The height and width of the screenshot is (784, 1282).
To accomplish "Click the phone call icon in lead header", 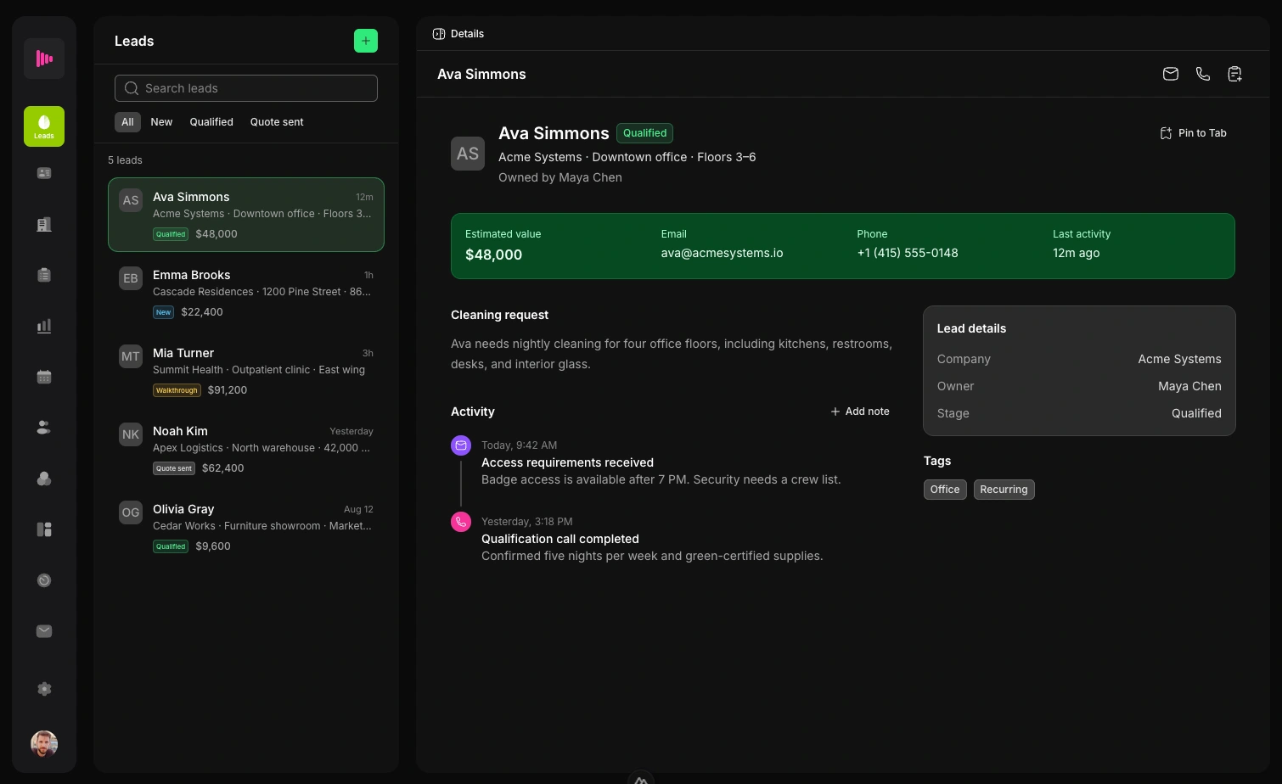I will 1203,74.
